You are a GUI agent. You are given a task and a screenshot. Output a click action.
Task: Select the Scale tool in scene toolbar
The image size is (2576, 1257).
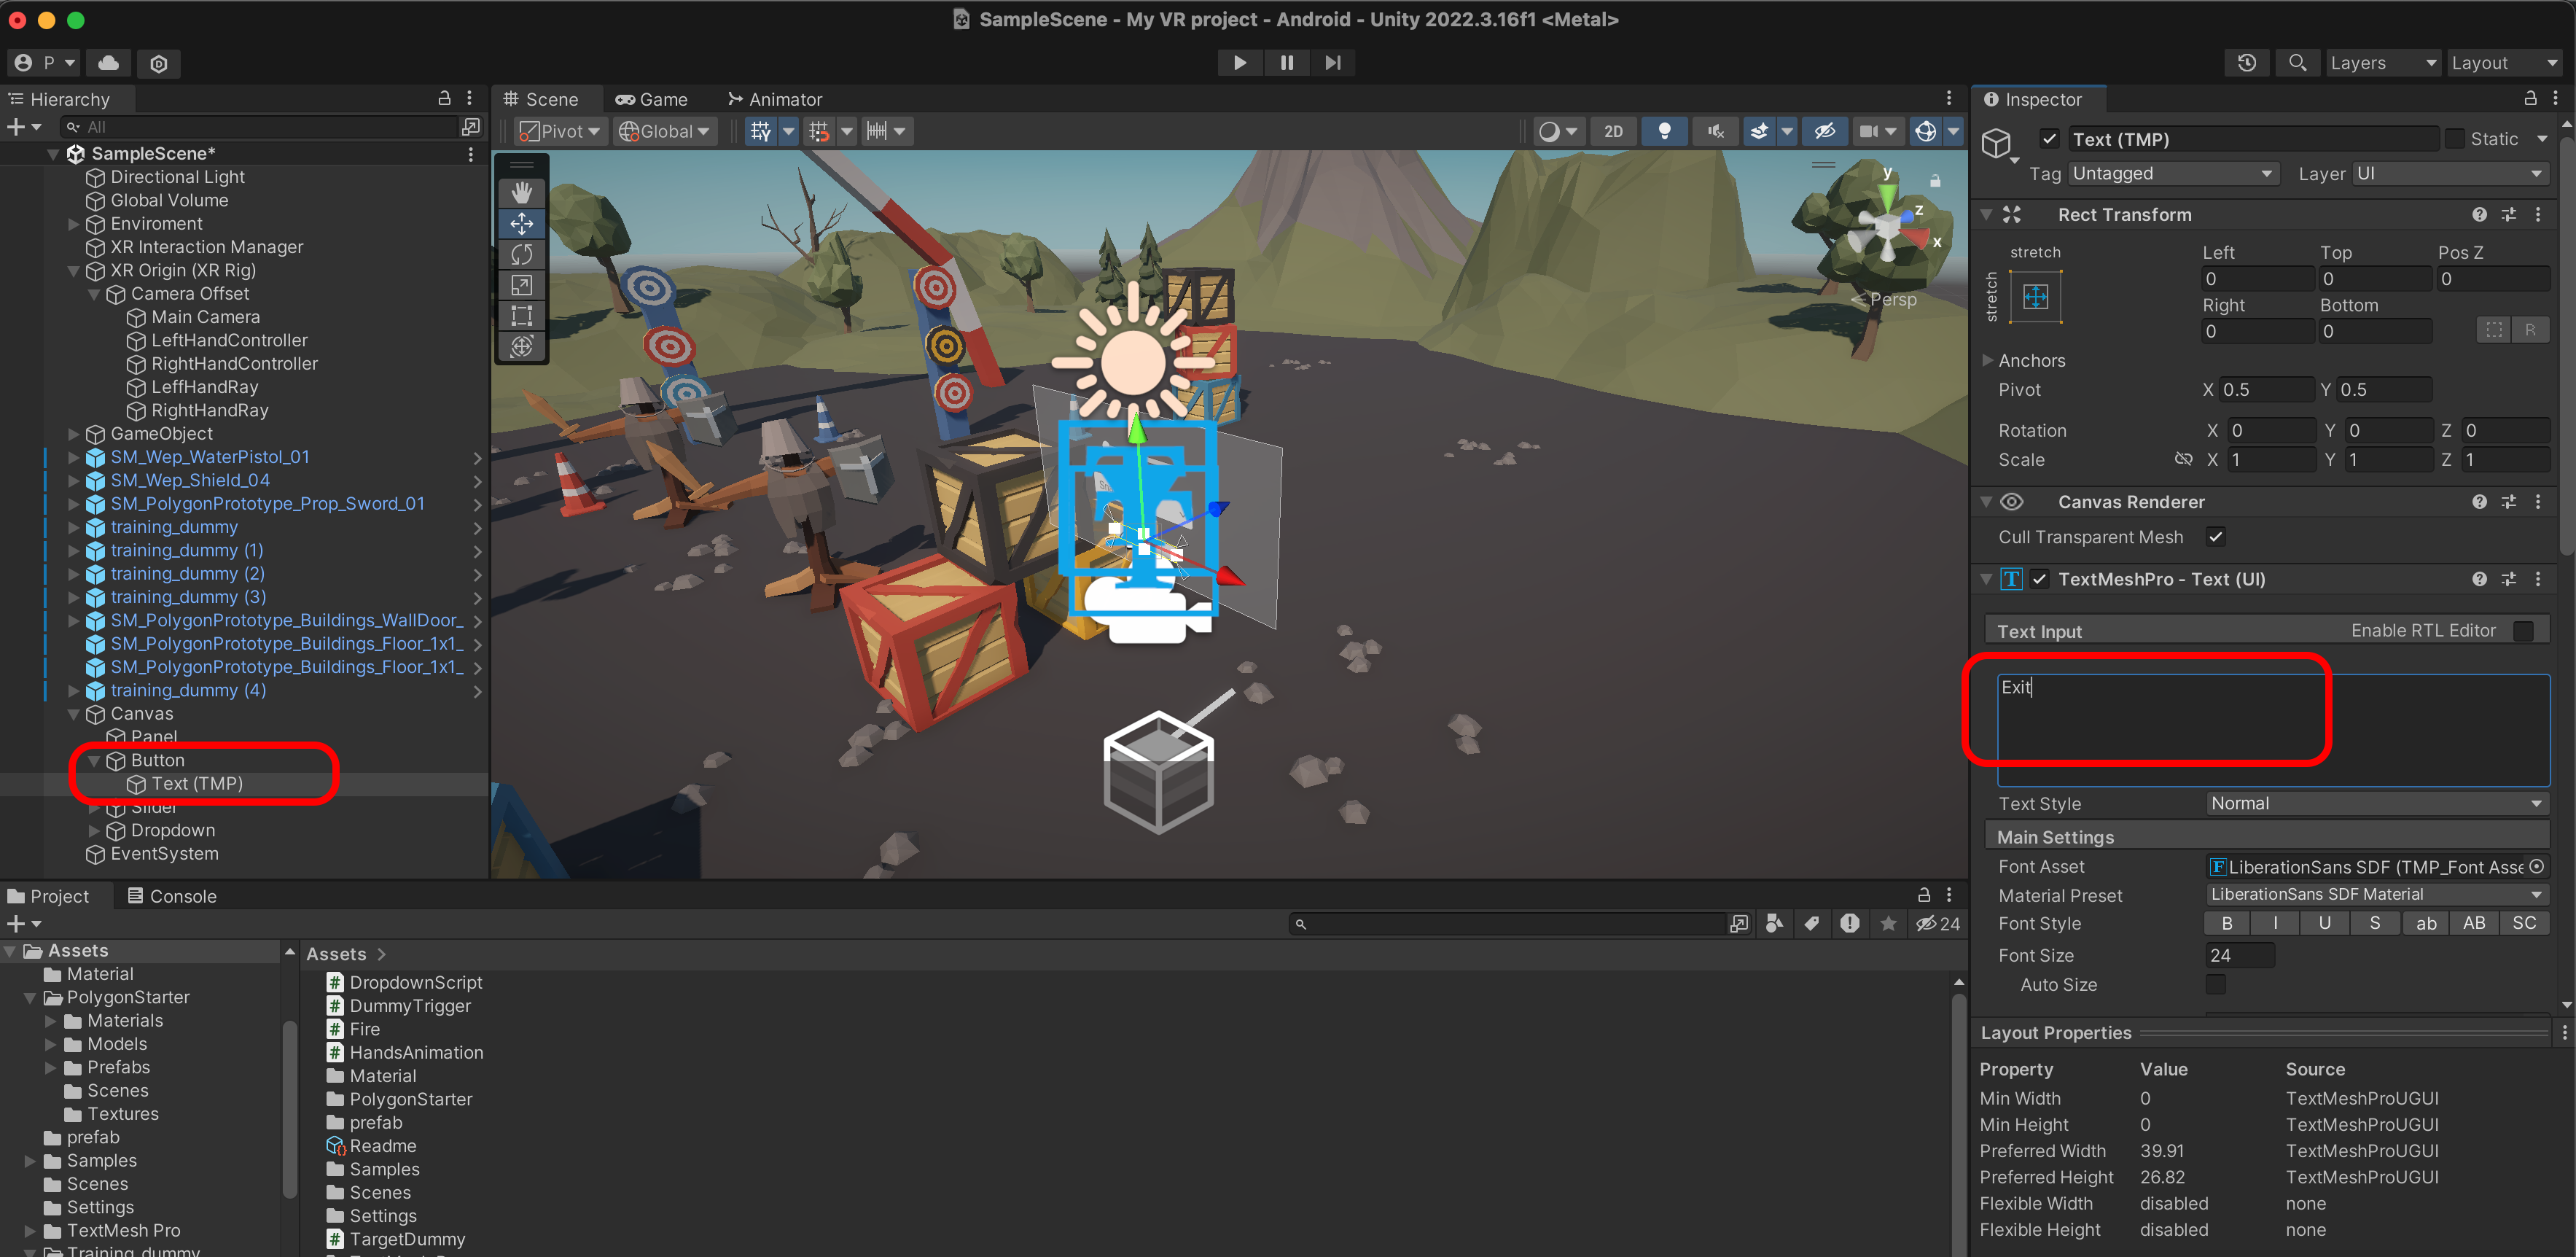coord(521,285)
